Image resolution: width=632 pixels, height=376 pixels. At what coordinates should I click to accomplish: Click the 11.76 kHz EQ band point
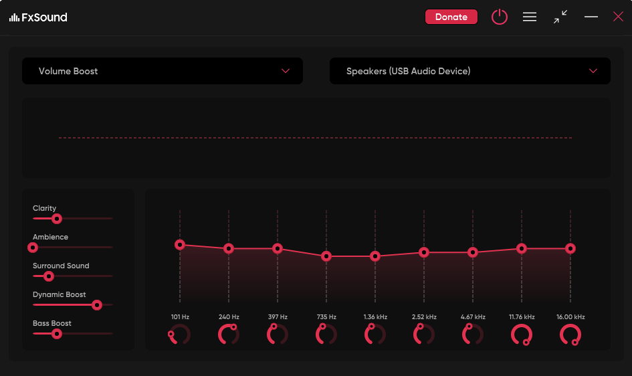(522, 249)
